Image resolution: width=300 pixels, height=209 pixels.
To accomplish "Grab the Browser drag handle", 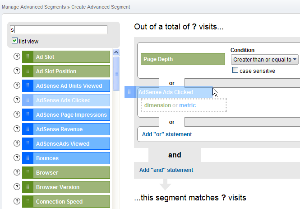I will (28, 172).
